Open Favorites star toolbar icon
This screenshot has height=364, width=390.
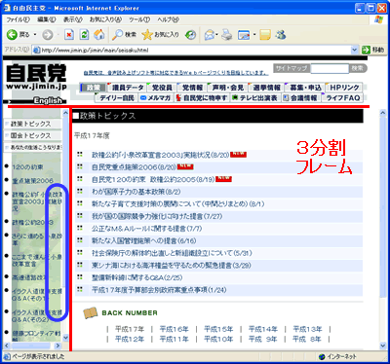pos(160,35)
